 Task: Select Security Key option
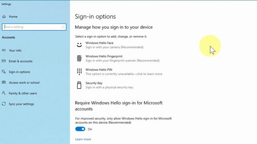pyautogui.click(x=105, y=85)
